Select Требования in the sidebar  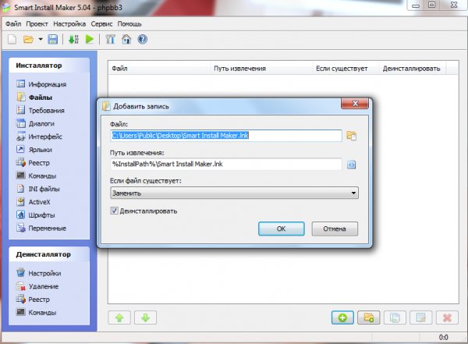pyautogui.click(x=47, y=111)
